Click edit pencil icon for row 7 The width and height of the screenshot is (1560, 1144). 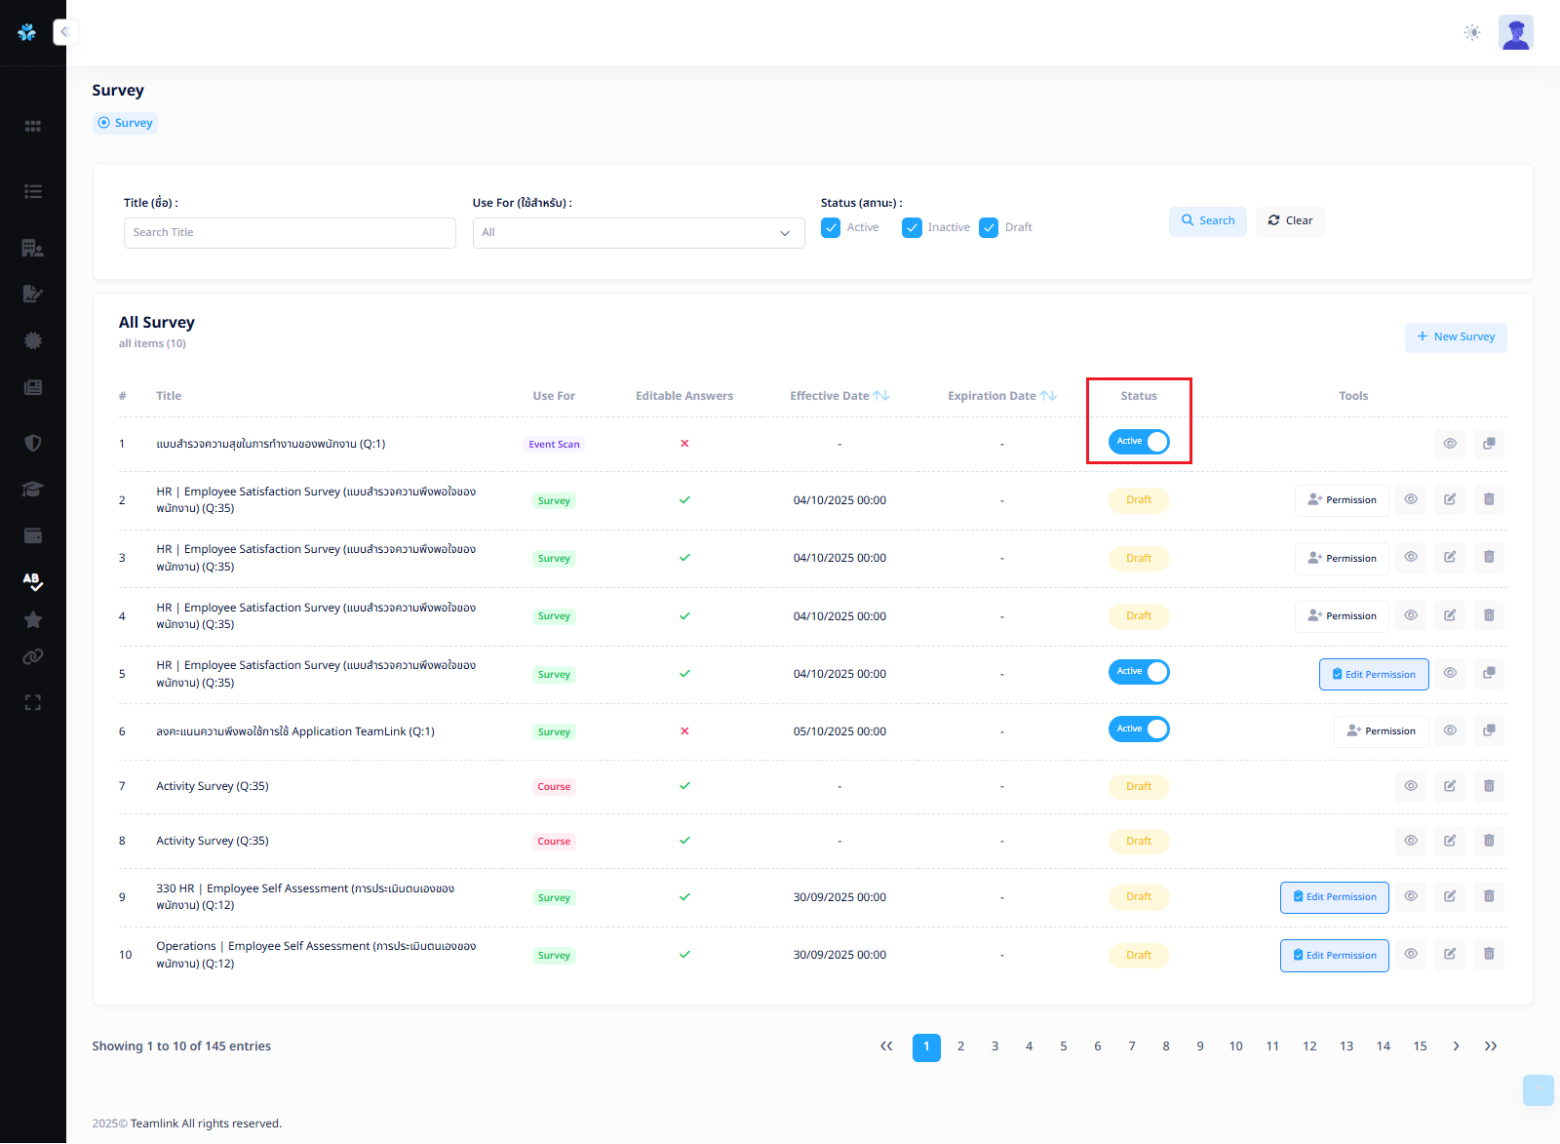(1450, 786)
